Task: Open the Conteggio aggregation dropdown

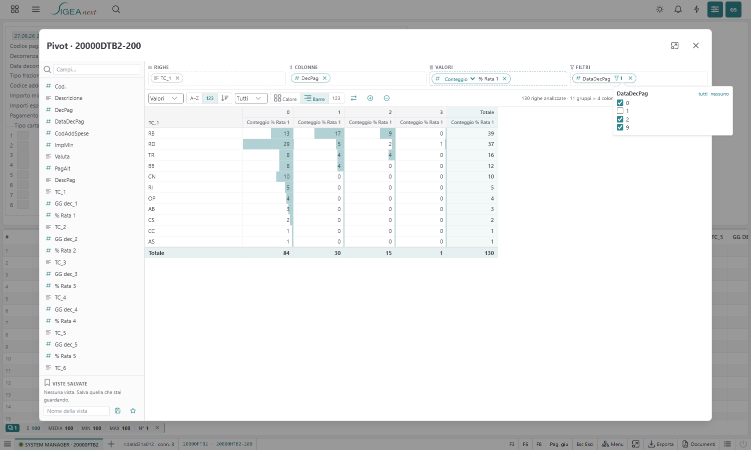Action: tap(460, 78)
